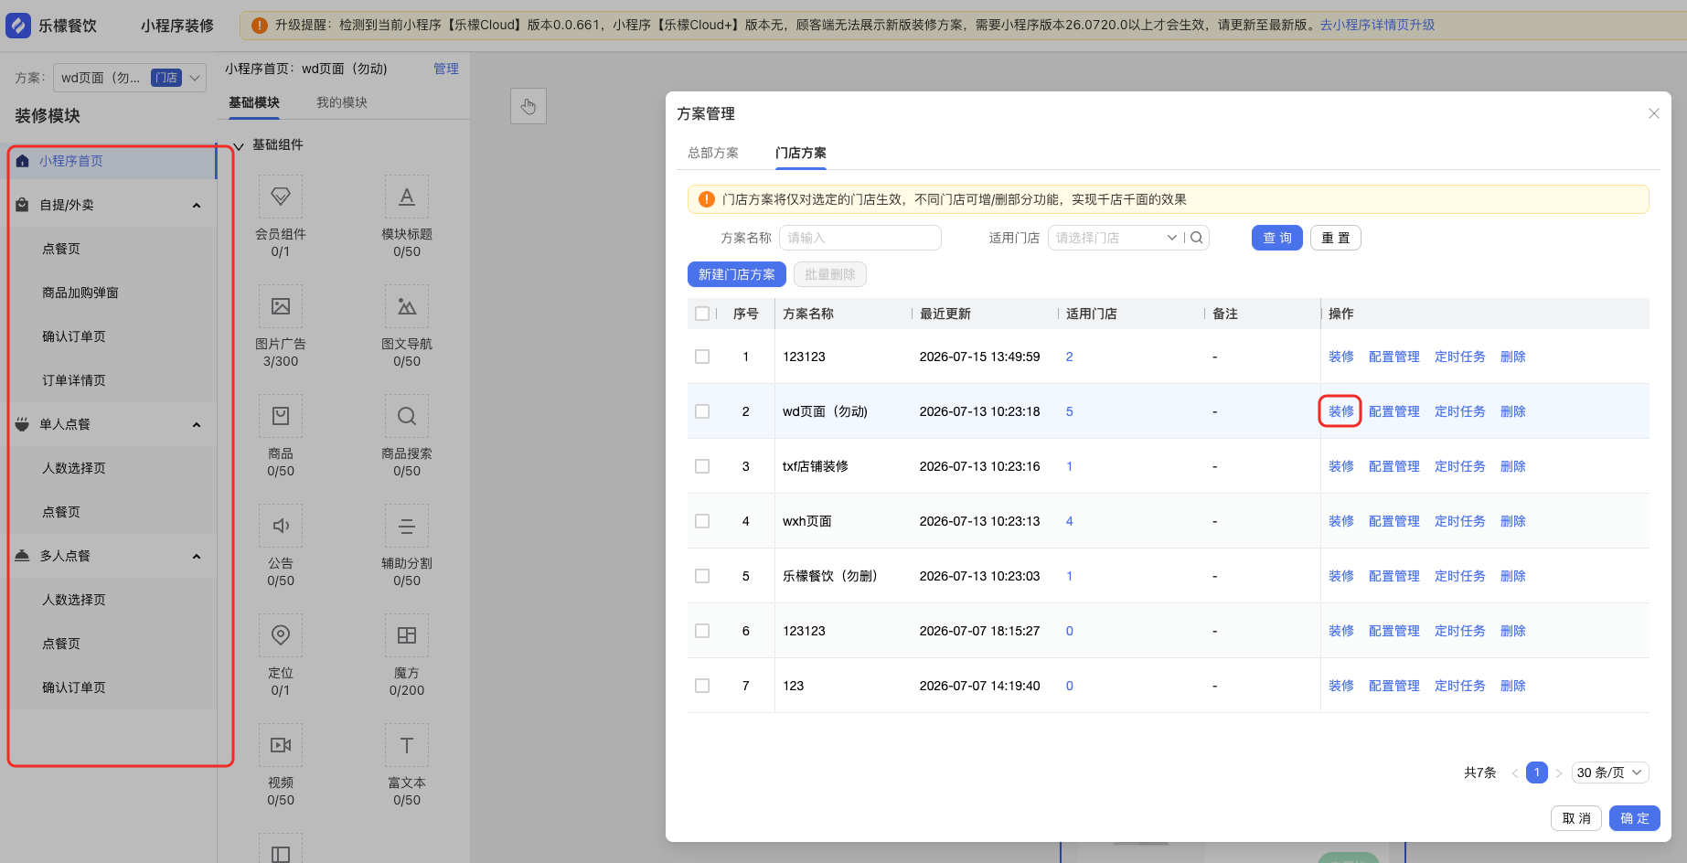The height and width of the screenshot is (863, 1687).
Task: Click the 批量删除 button
Action: (x=830, y=274)
